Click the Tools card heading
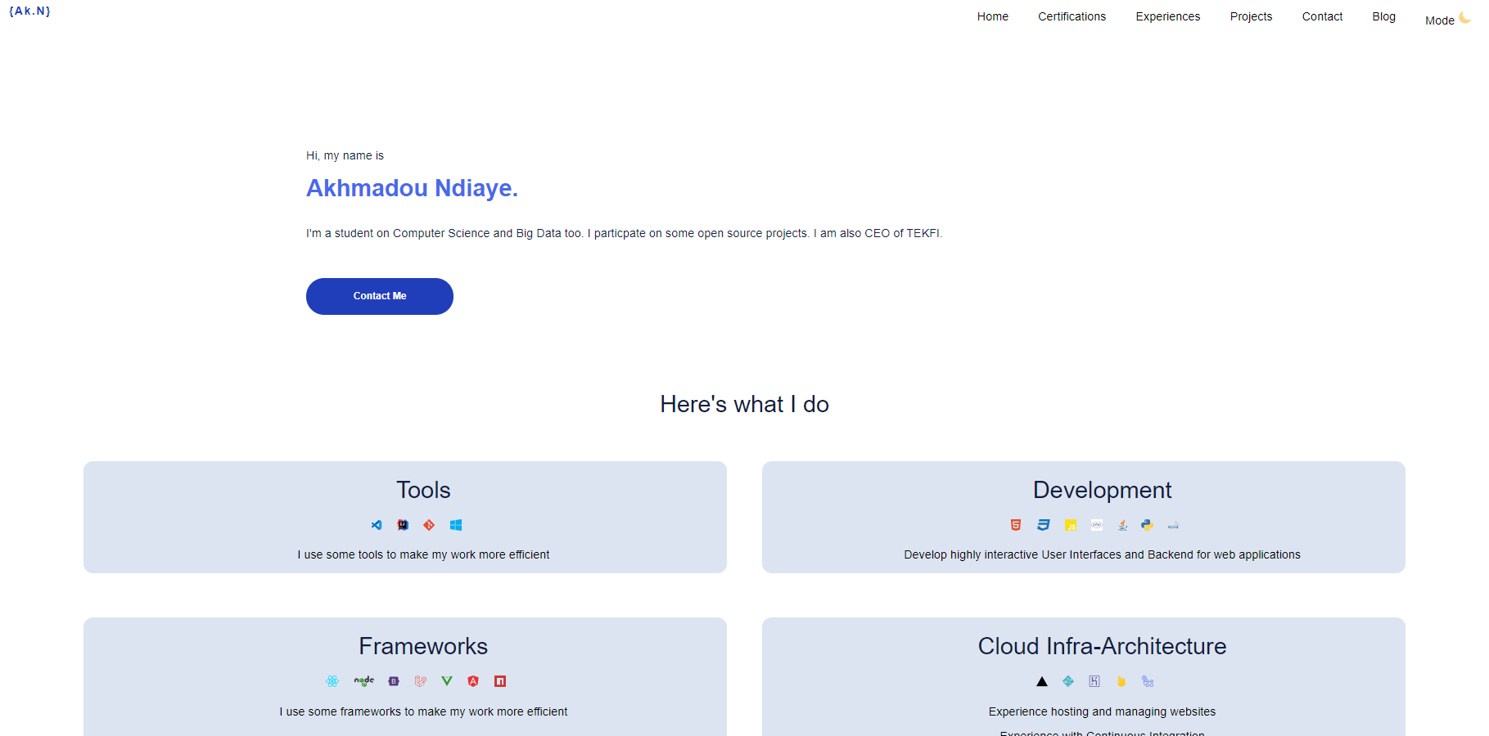Viewport: 1489px width, 736px height. (x=423, y=490)
